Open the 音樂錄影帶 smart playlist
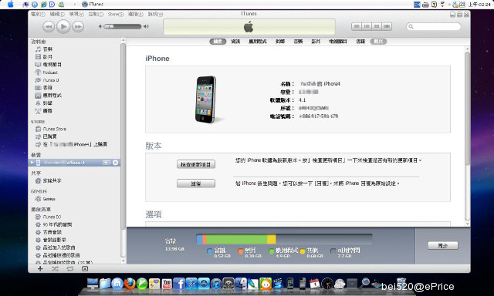This screenshot has width=494, height=296. point(51,240)
